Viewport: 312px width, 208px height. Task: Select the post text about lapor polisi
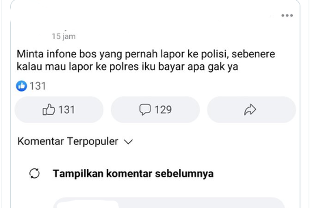[146, 60]
